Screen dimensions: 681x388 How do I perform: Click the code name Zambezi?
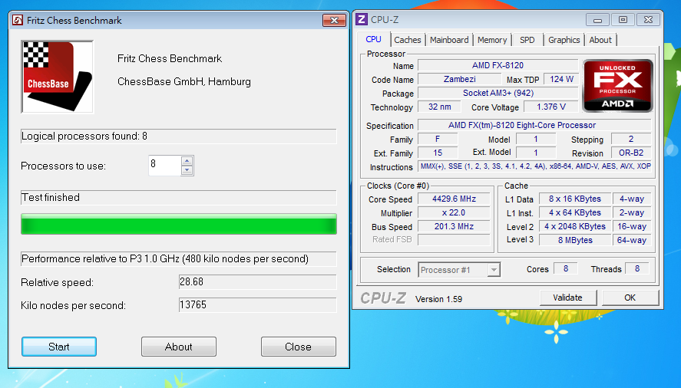tap(459, 80)
